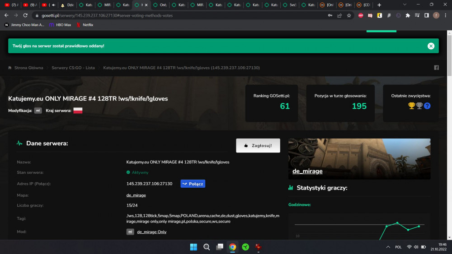Viewport: 452px width, 254px height.
Task: Switch to the Dzie tab
Action: 67,5
